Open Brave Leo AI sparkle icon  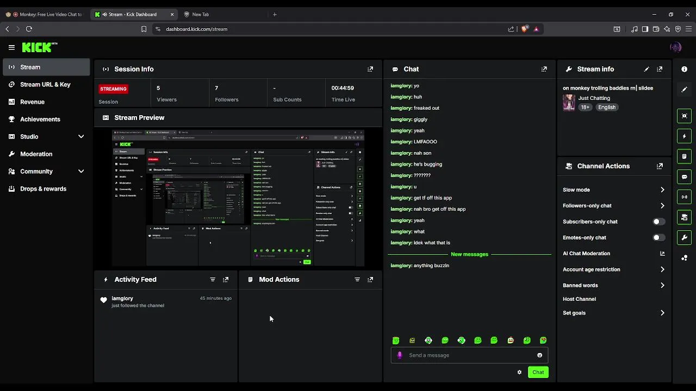pyautogui.click(x=667, y=29)
